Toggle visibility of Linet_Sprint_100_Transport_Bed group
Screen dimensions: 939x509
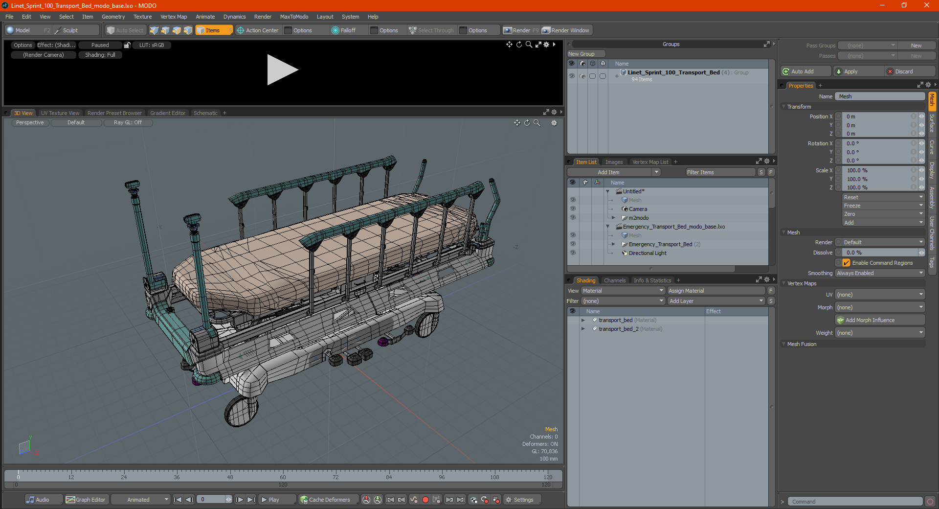pos(572,76)
